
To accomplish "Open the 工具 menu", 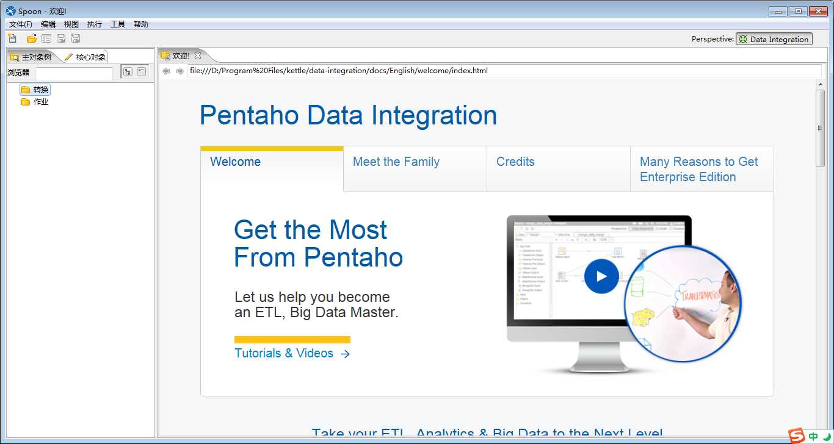I will pyautogui.click(x=118, y=24).
